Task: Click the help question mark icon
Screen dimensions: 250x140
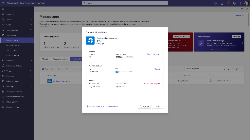Action: pos(241,3)
